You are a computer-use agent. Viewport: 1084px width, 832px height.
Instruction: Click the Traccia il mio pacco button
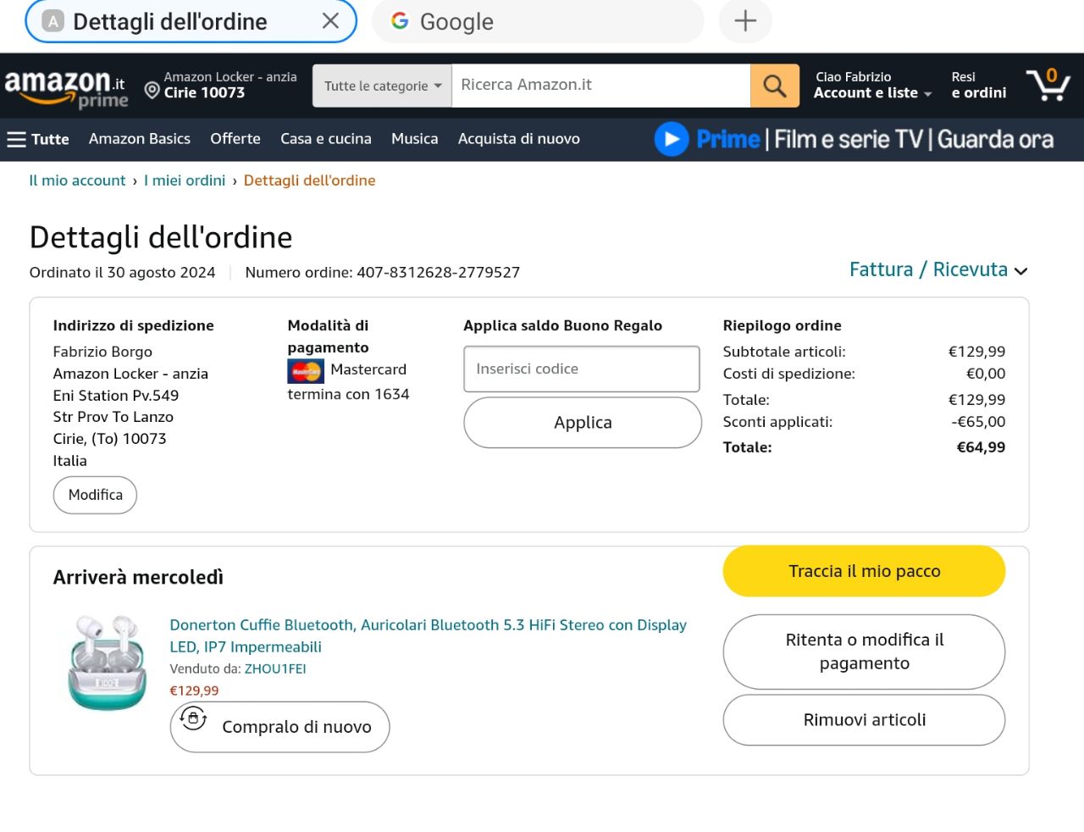(864, 571)
